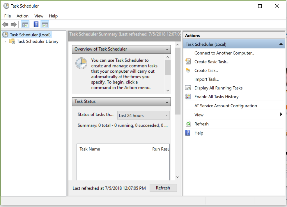Open the View submenu arrow in Actions
This screenshot has height=207, width=287.
[281, 114]
